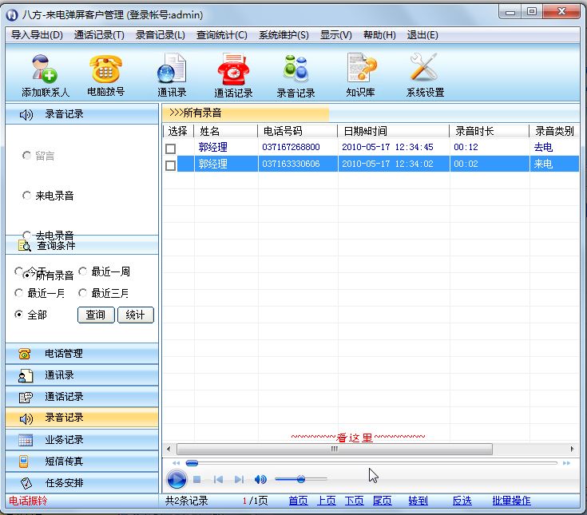Viewport: 587px width, 515px height.
Task: Tick the checkbox for the 去电 recording row
Action: click(170, 148)
